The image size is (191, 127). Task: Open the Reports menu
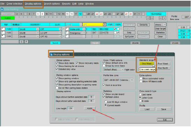click(66, 4)
